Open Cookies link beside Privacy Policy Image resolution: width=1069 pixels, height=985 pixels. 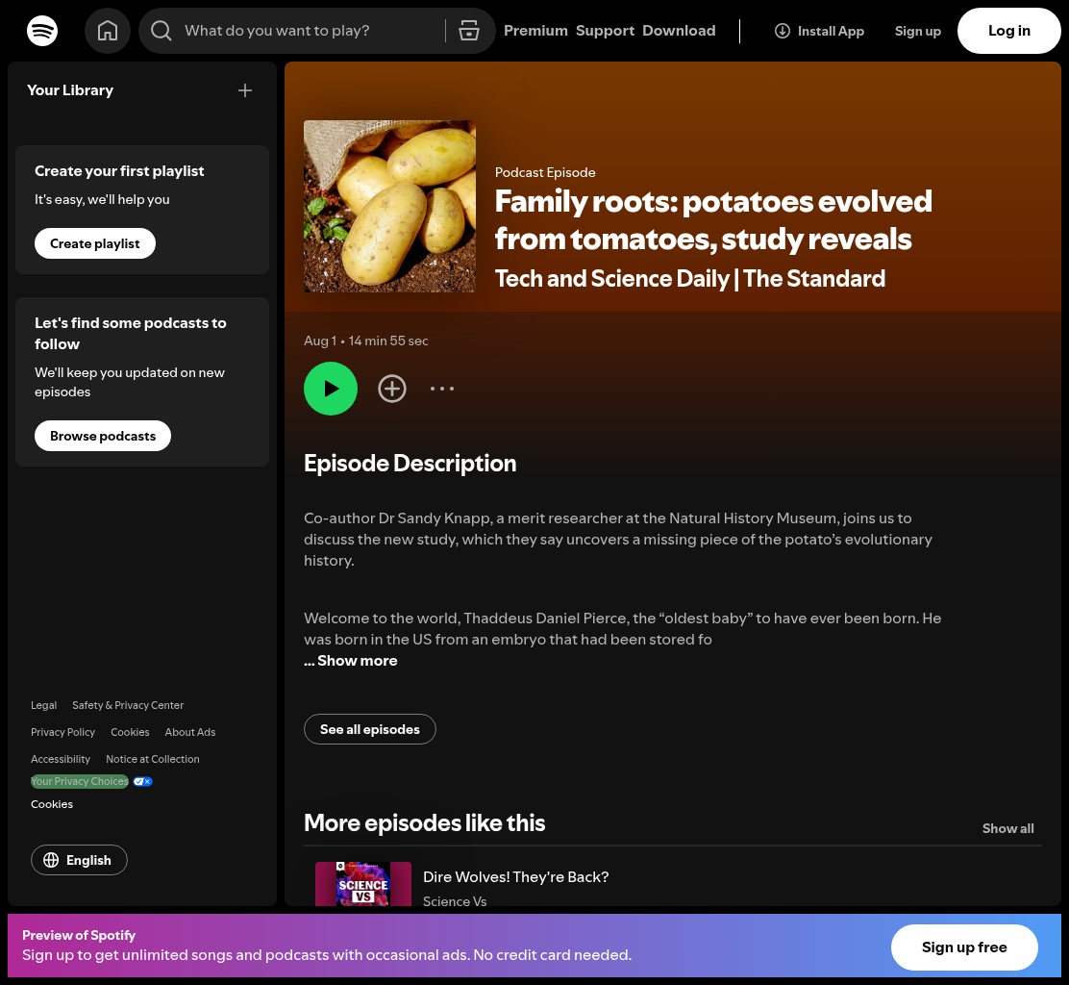(130, 732)
